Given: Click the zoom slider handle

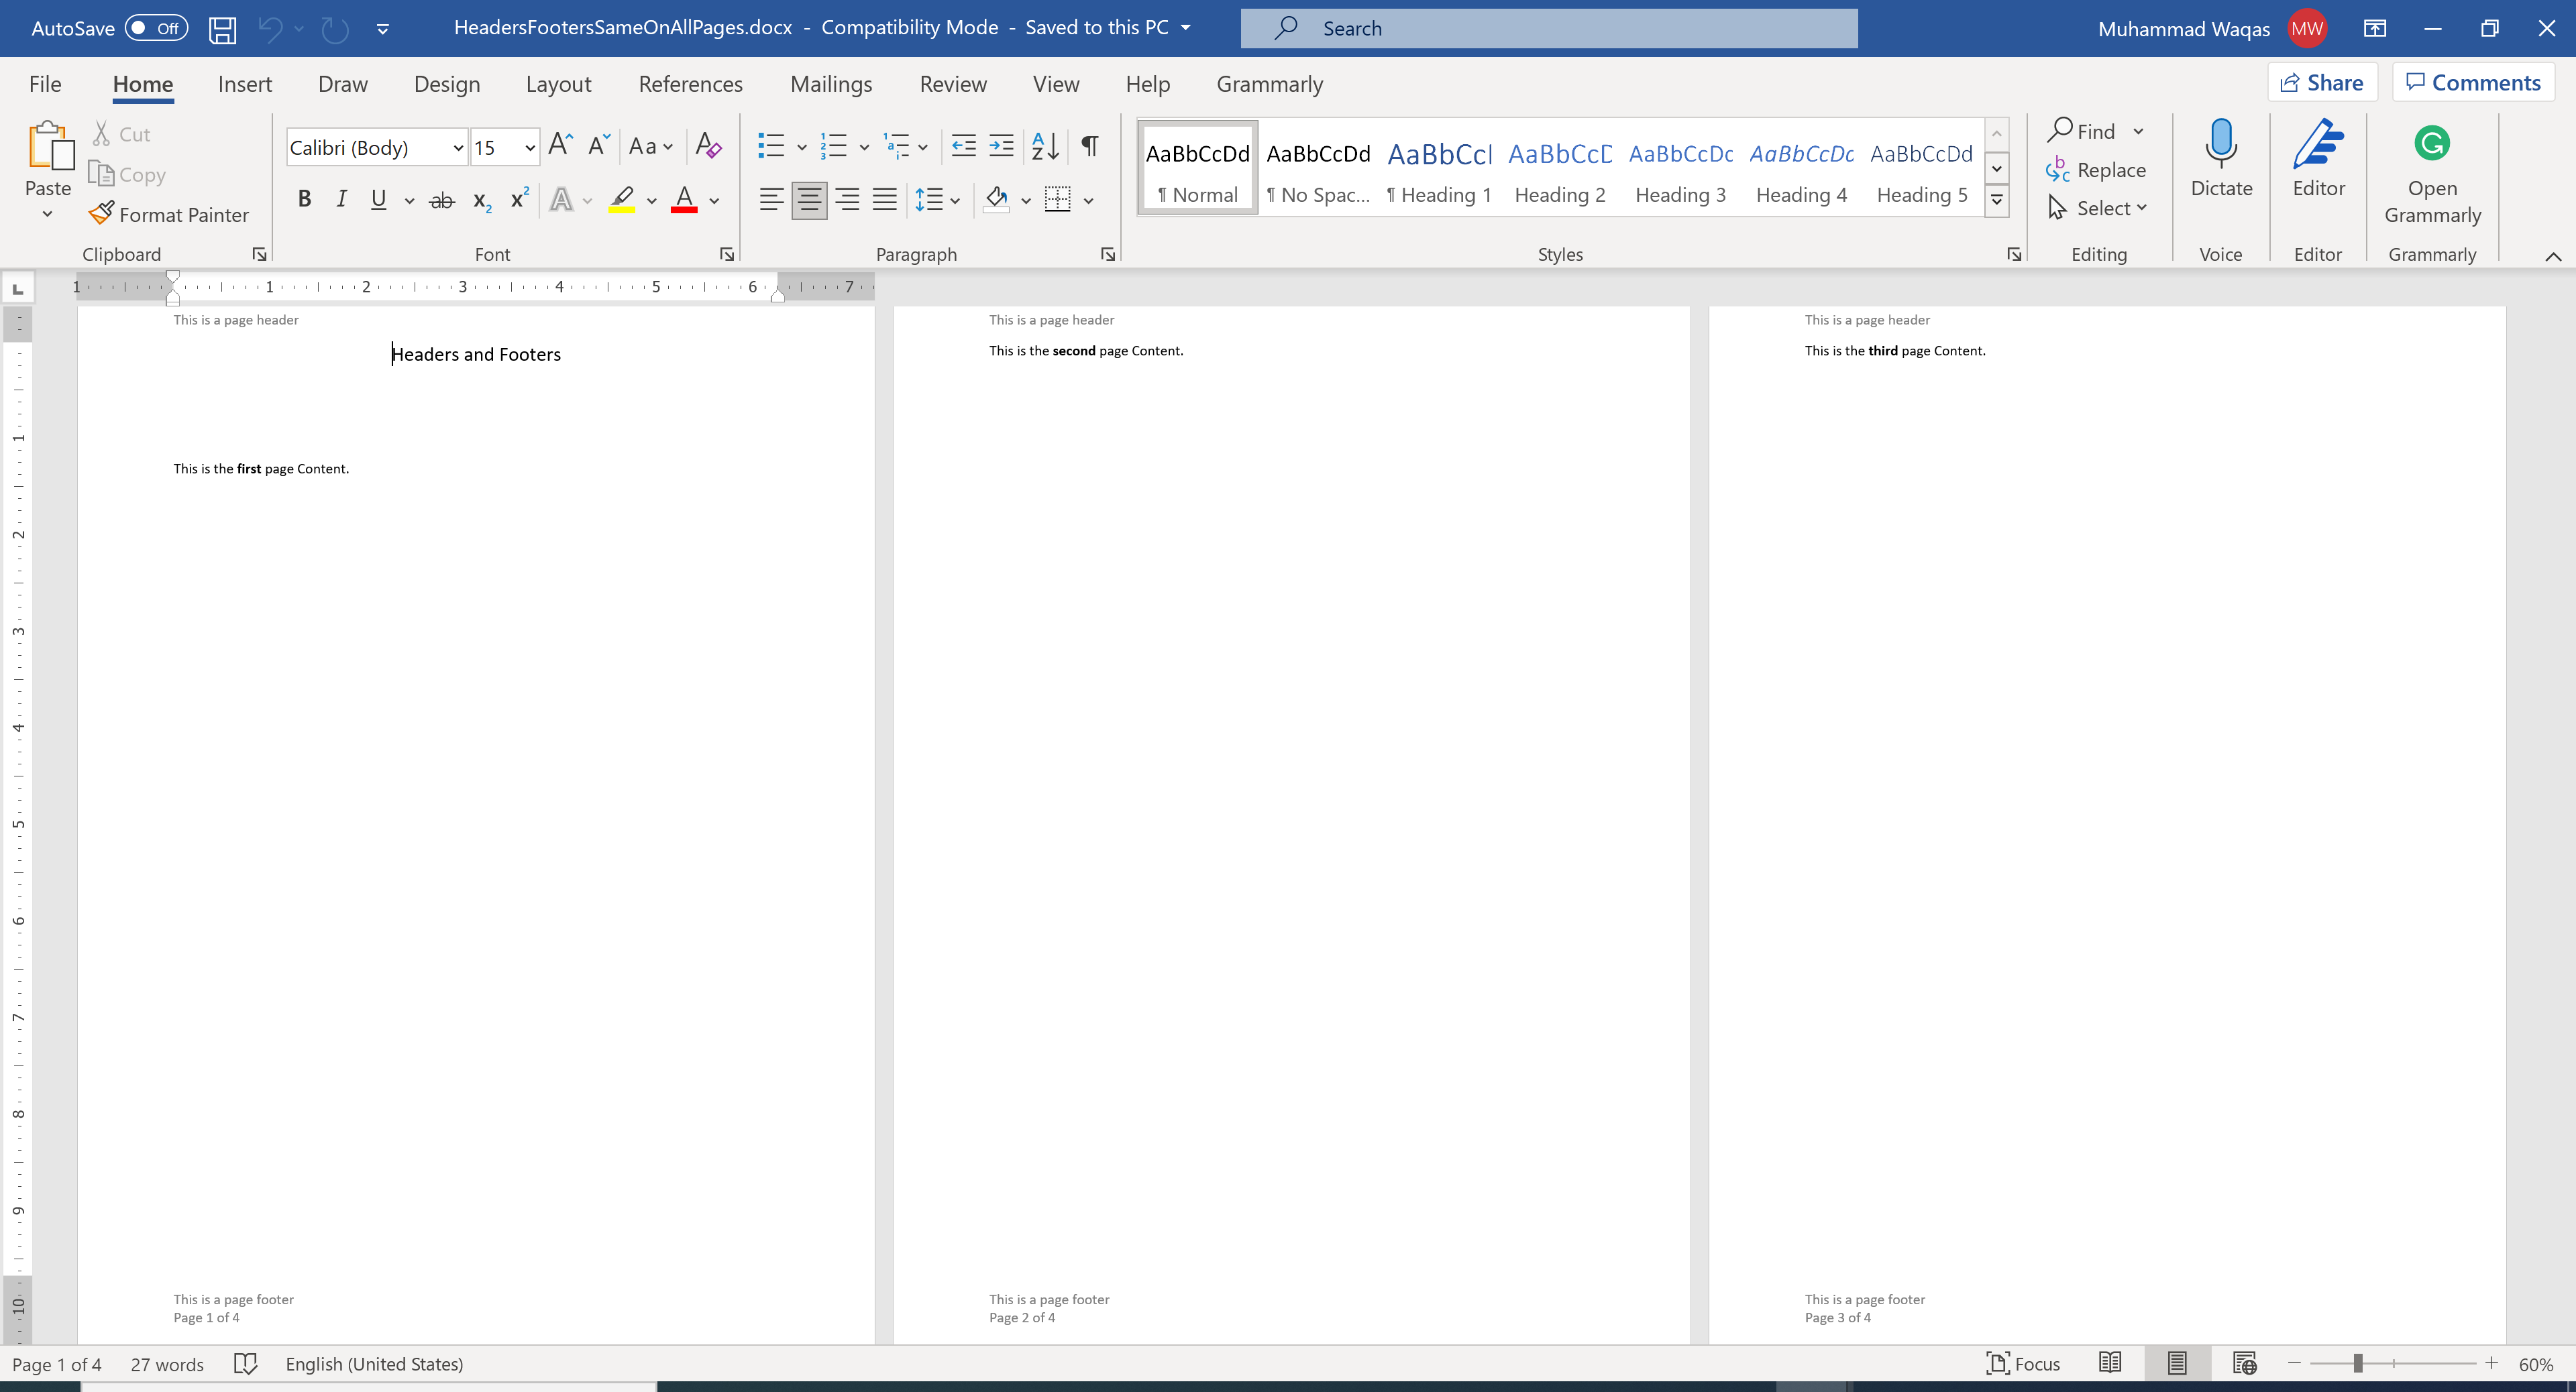Looking at the screenshot, I should (2358, 1364).
